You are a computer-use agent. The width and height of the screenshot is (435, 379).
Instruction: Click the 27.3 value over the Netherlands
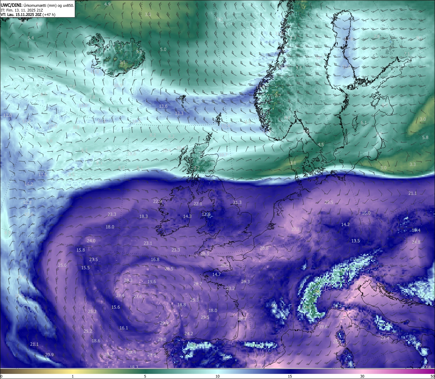(296, 229)
